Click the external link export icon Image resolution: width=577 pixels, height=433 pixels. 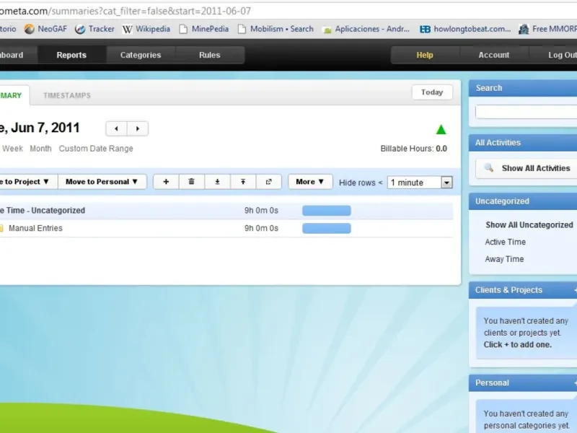(x=268, y=182)
